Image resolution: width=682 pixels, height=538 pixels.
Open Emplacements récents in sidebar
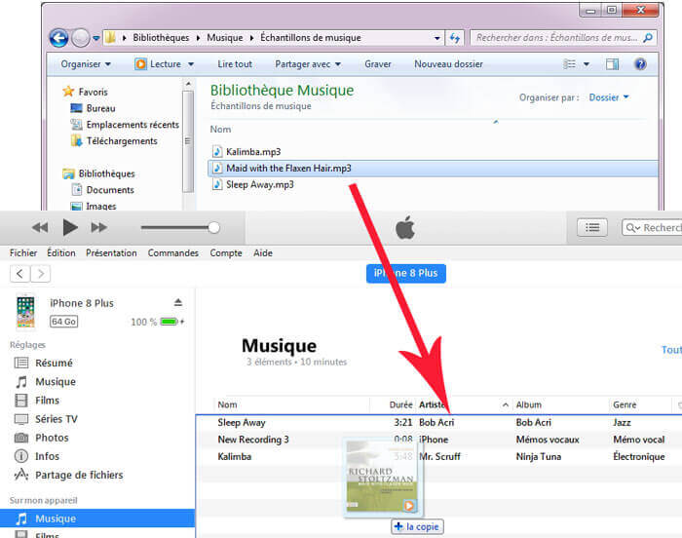pos(125,125)
